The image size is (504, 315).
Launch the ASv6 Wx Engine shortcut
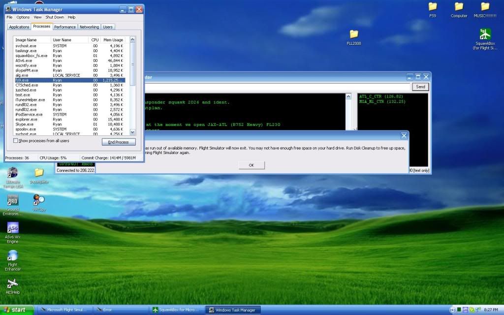tap(13, 228)
